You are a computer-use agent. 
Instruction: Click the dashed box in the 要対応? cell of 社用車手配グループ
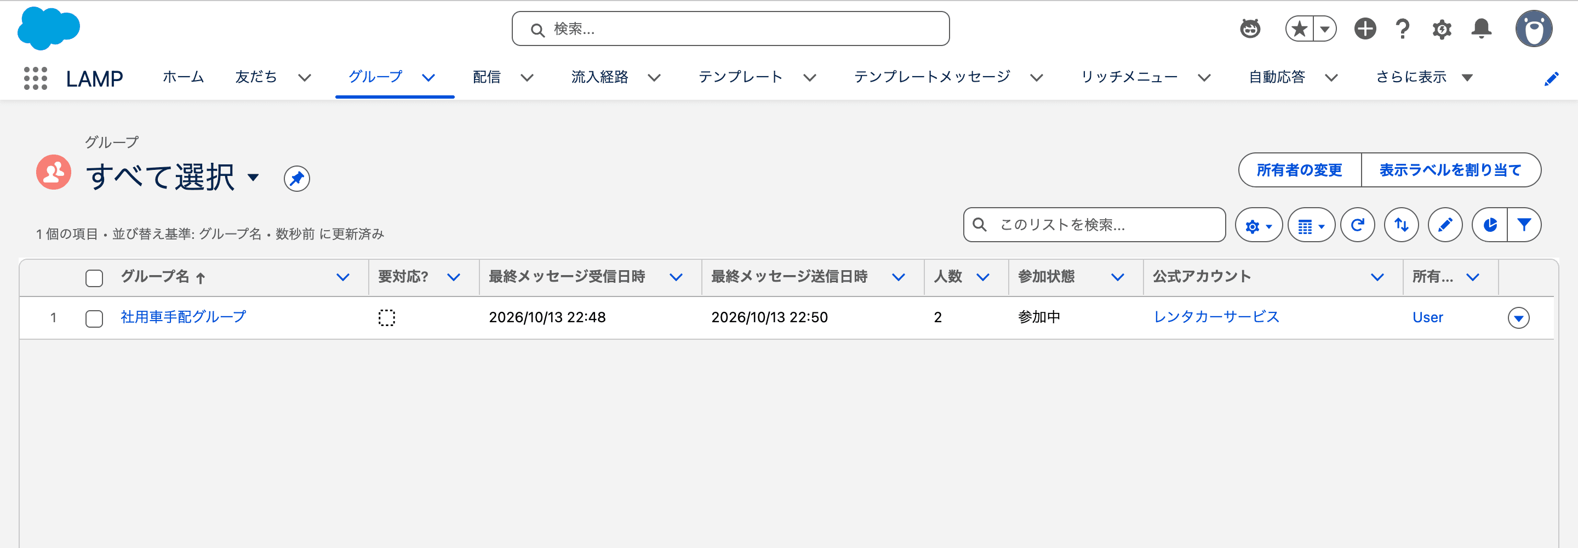(386, 317)
